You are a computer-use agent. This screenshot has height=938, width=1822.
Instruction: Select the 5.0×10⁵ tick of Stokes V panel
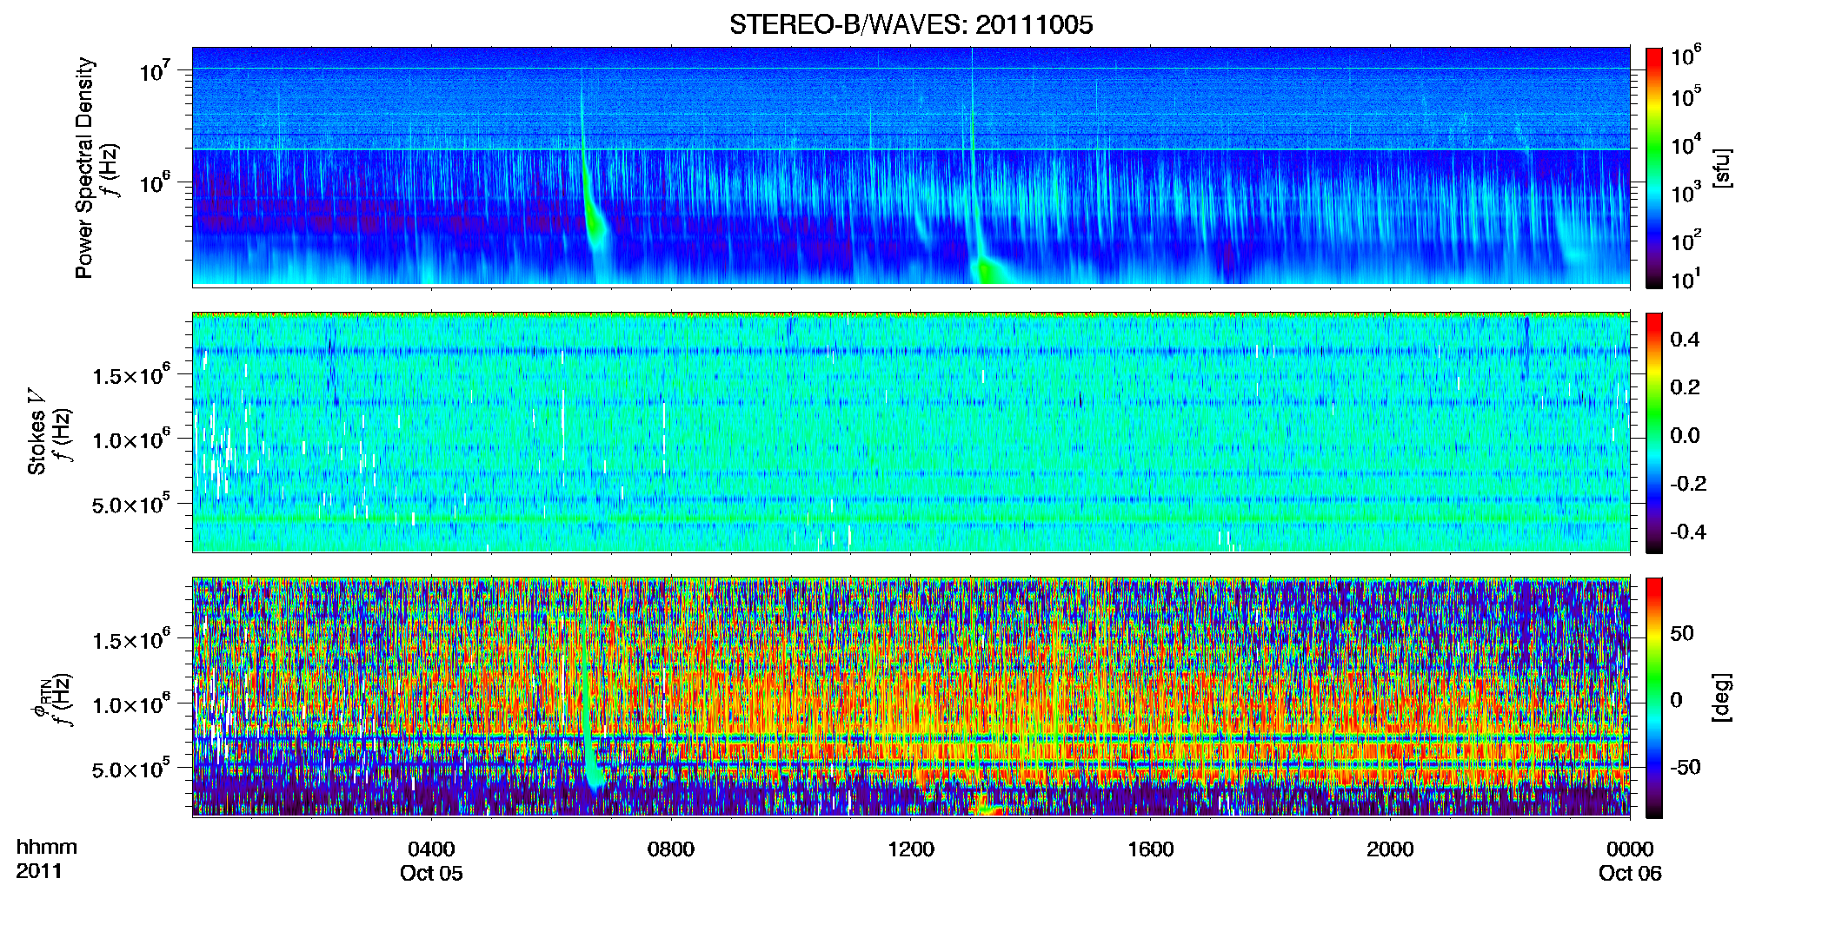click(x=130, y=504)
